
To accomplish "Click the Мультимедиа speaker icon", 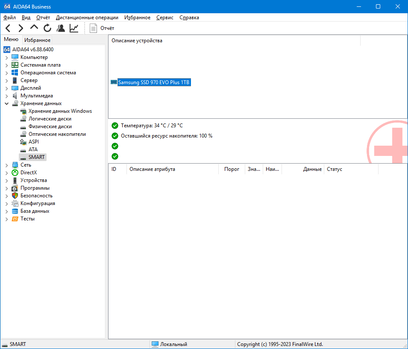I will click(15, 96).
